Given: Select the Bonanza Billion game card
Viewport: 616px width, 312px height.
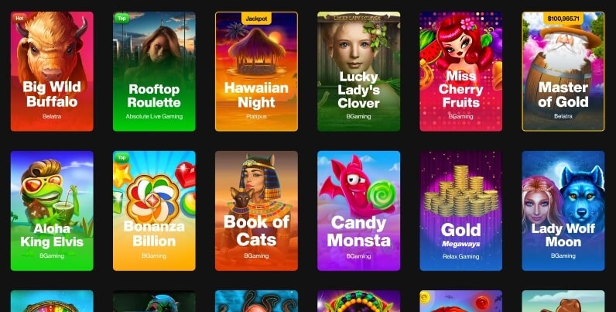Looking at the screenshot, I should pos(154,211).
